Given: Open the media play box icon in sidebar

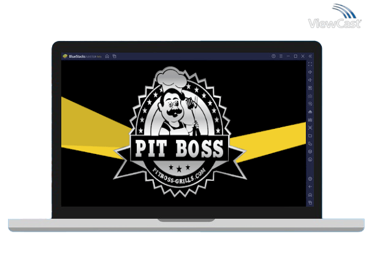Looking at the screenshot, I should 310,88.
